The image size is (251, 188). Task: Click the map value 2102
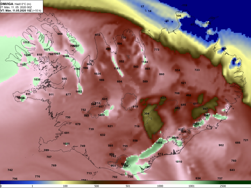pyautogui.click(x=196, y=124)
